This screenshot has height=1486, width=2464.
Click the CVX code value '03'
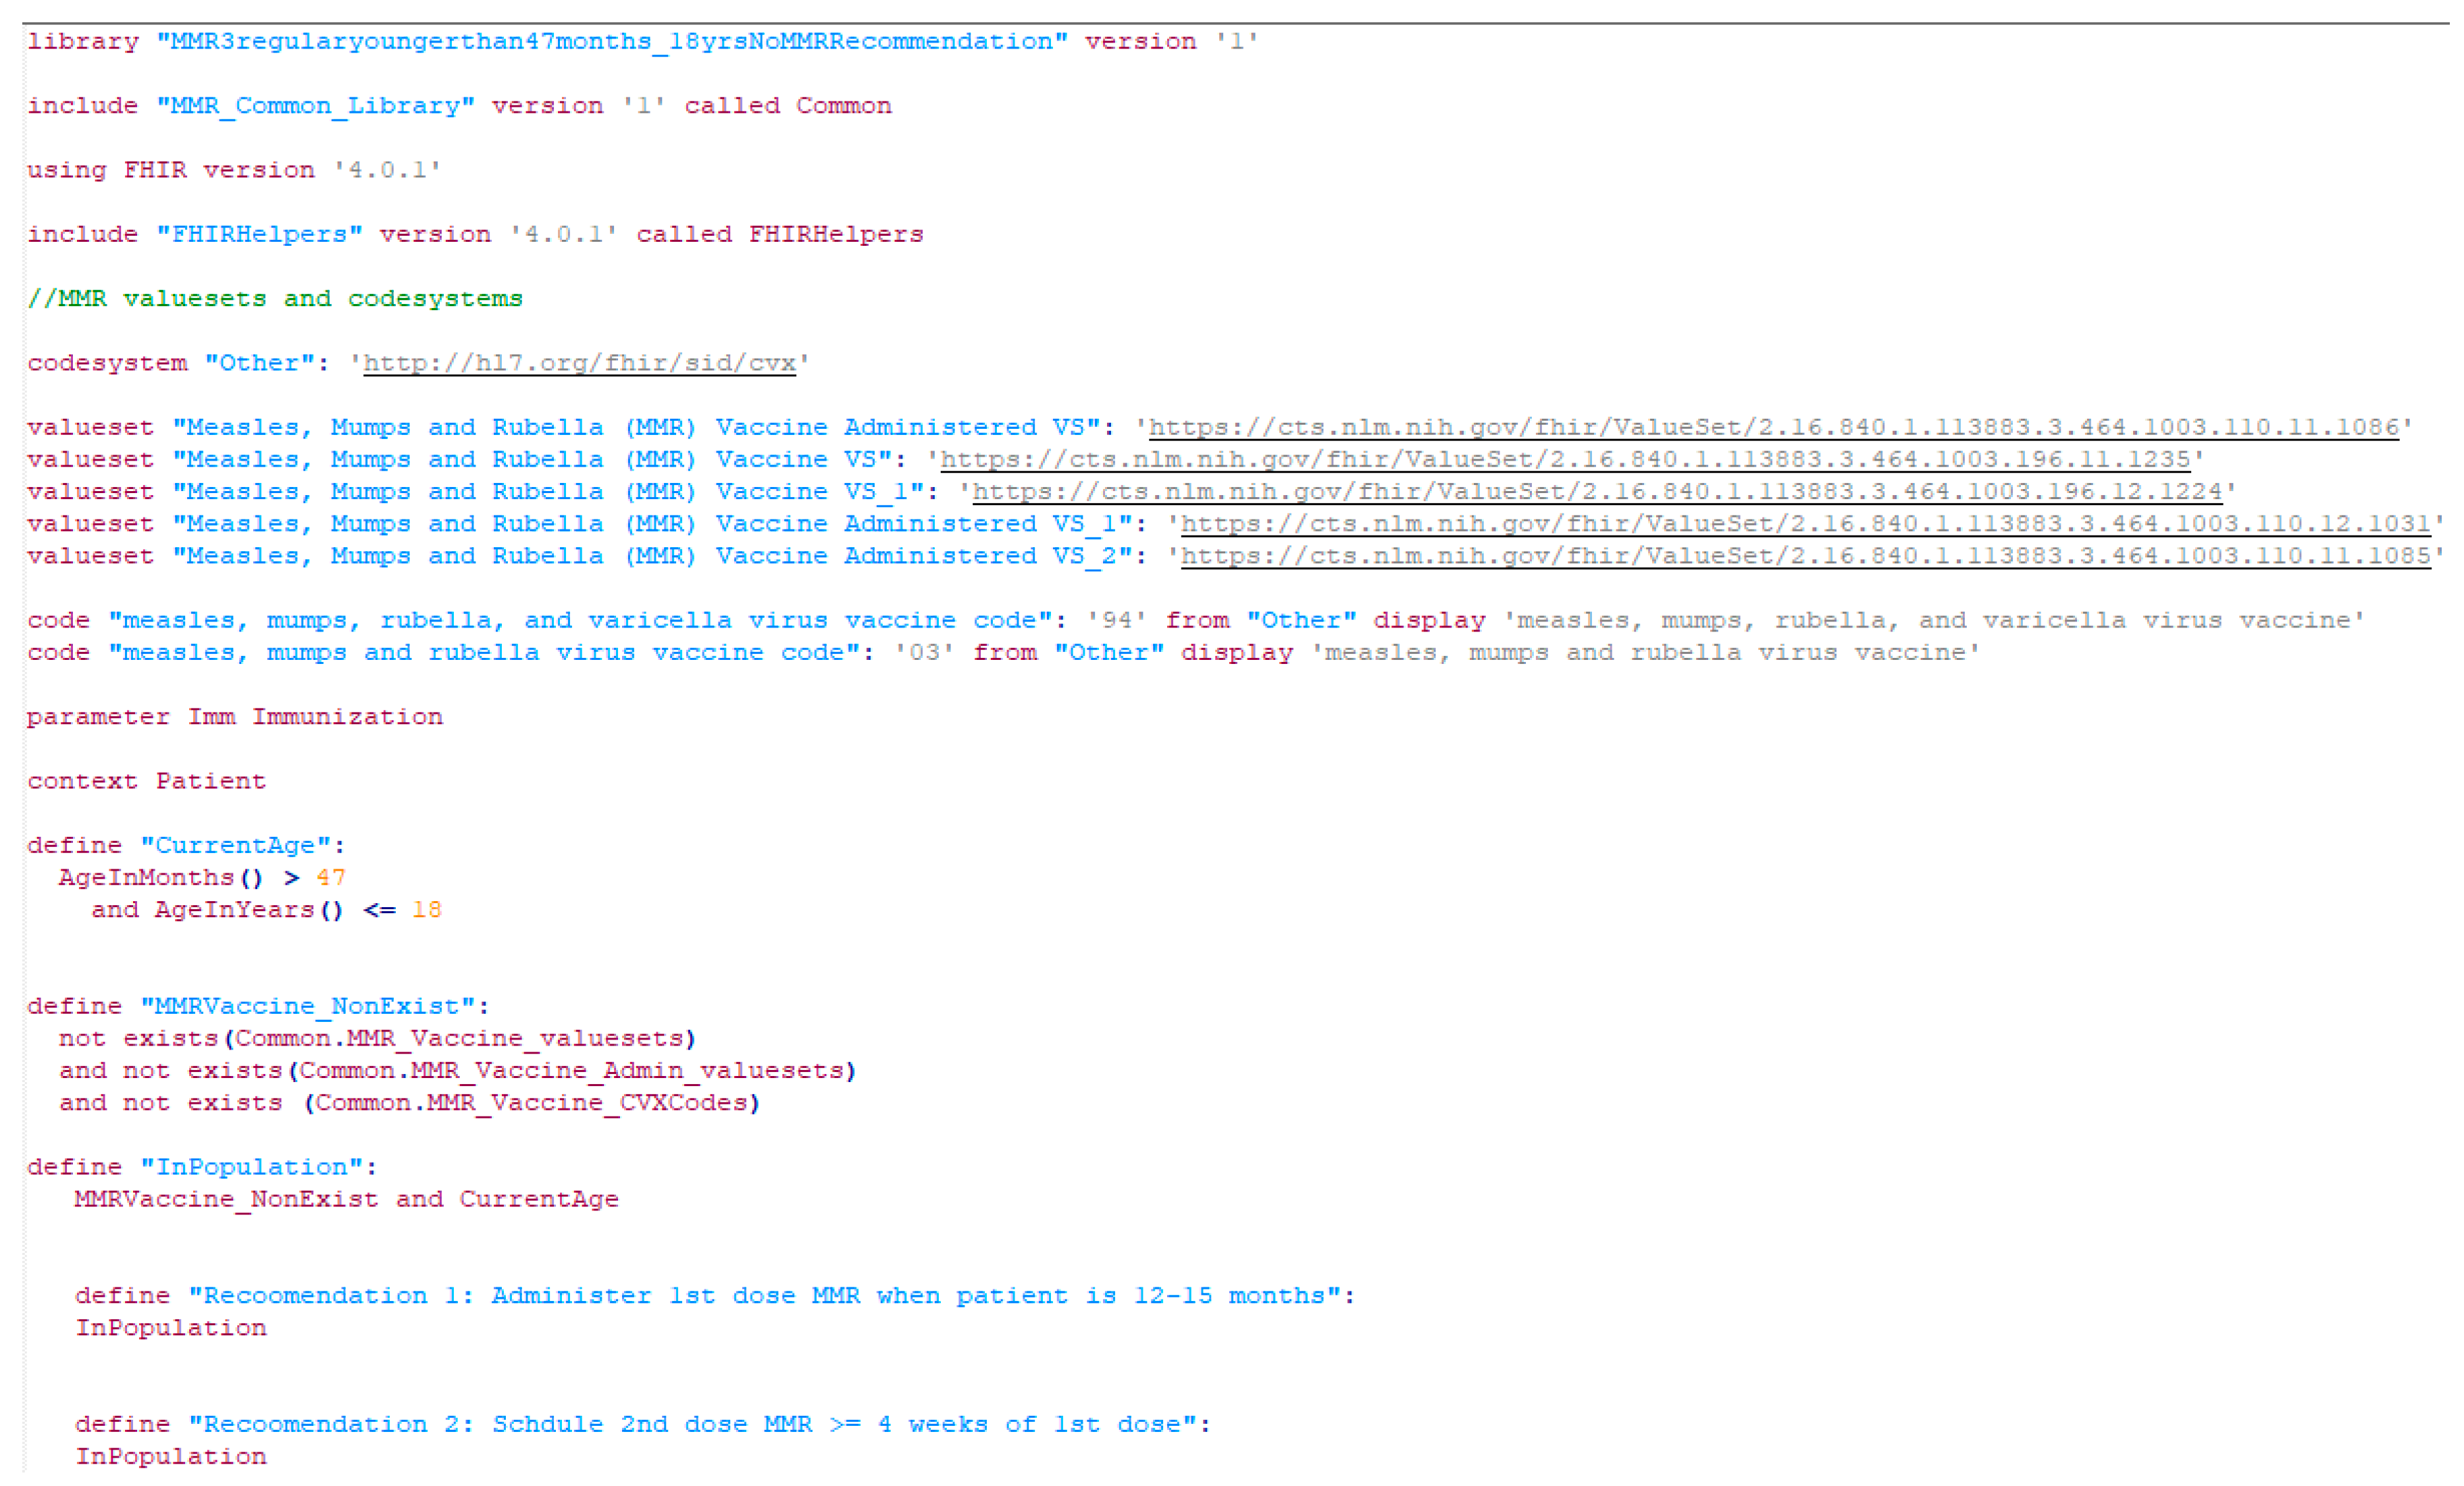click(x=924, y=652)
